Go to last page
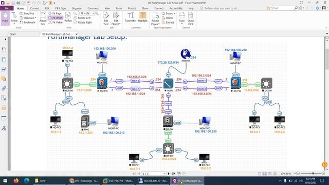The height and width of the screenshot is (185, 329). coord(173,174)
